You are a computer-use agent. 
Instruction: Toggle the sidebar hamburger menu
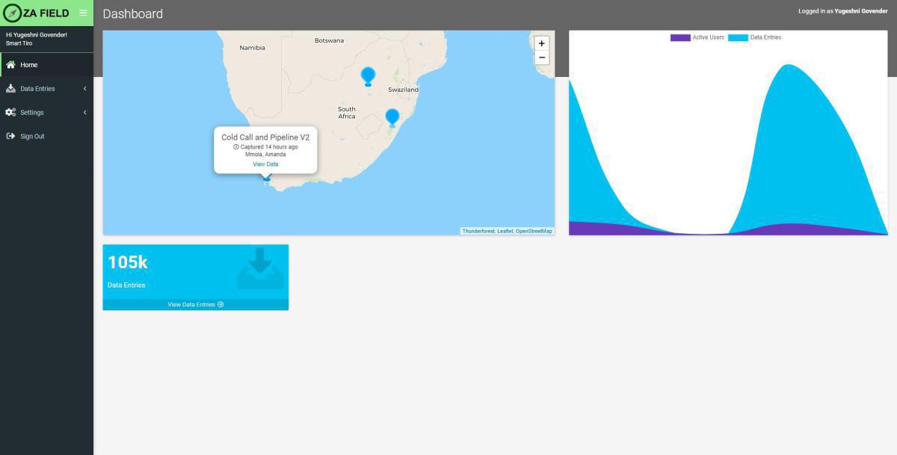point(83,13)
